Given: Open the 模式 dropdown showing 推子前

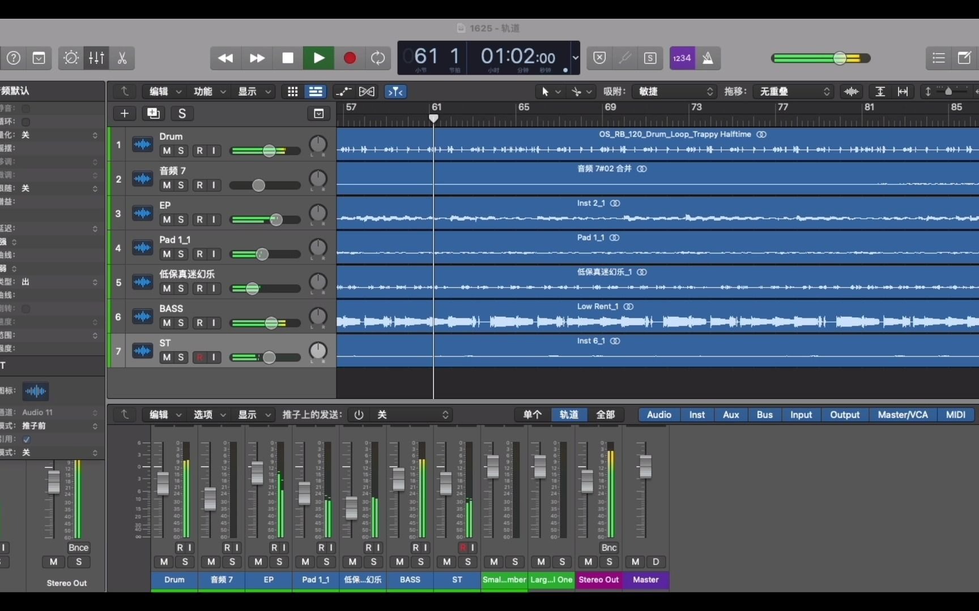Looking at the screenshot, I should pos(59,425).
